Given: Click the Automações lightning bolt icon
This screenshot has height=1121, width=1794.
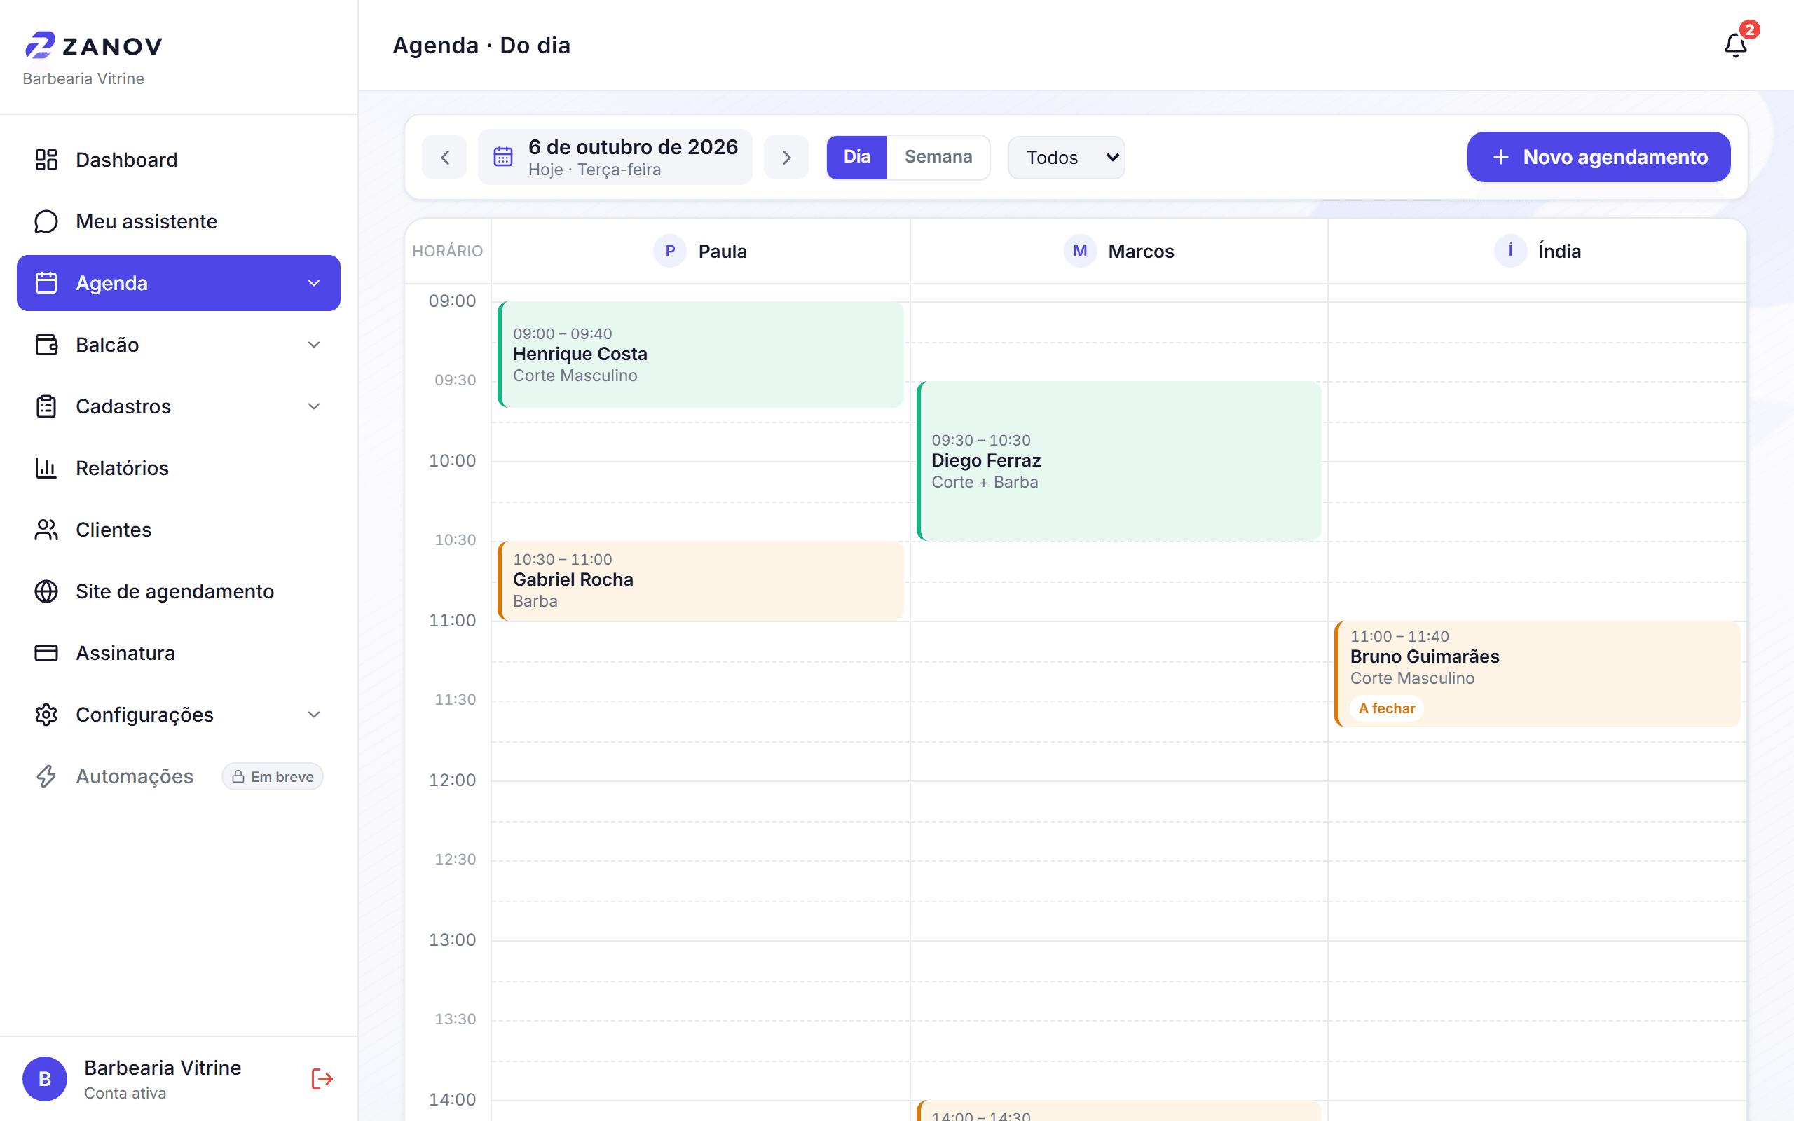Looking at the screenshot, I should pyautogui.click(x=46, y=776).
